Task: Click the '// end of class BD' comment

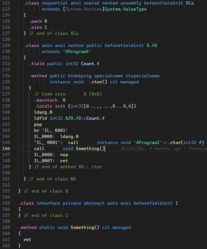Action: tap(52, 179)
